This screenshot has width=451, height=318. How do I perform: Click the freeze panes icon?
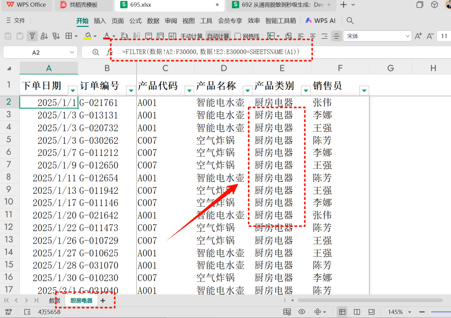pyautogui.click(x=271, y=36)
